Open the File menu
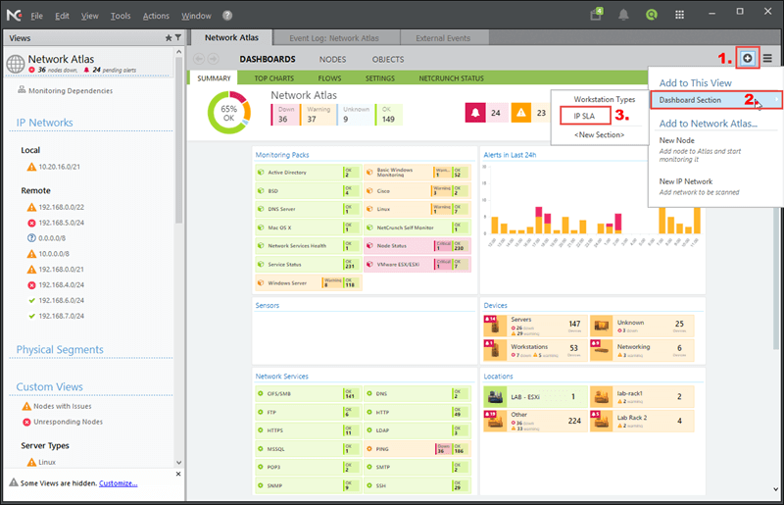The height and width of the screenshot is (505, 784). point(36,16)
